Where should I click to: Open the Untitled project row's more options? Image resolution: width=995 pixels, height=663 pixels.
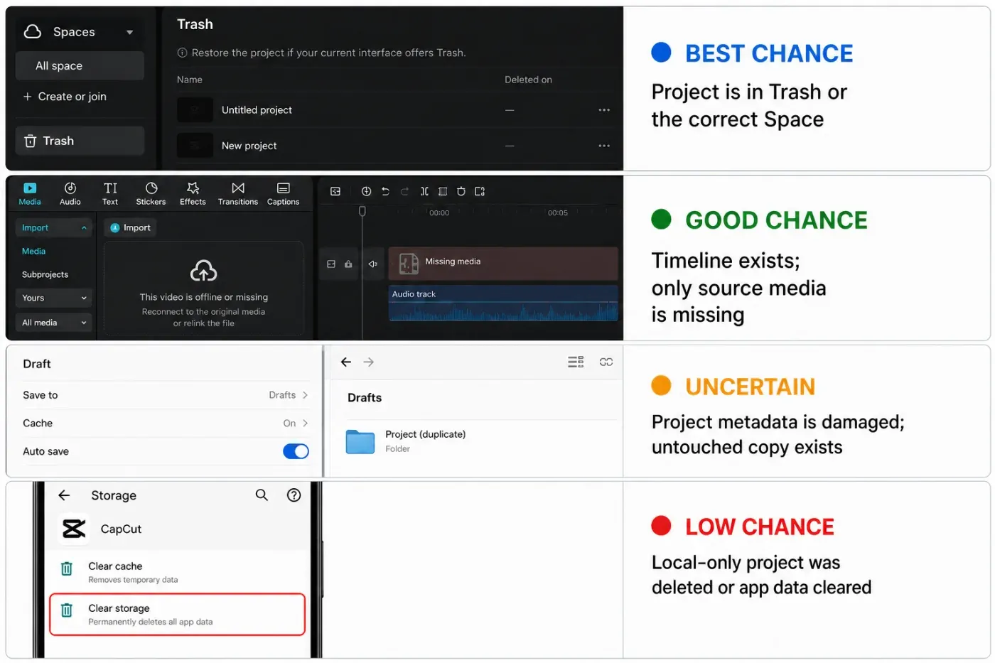tap(604, 110)
